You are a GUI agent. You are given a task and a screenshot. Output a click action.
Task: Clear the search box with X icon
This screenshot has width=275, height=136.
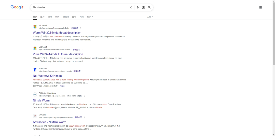click(x=131, y=7)
